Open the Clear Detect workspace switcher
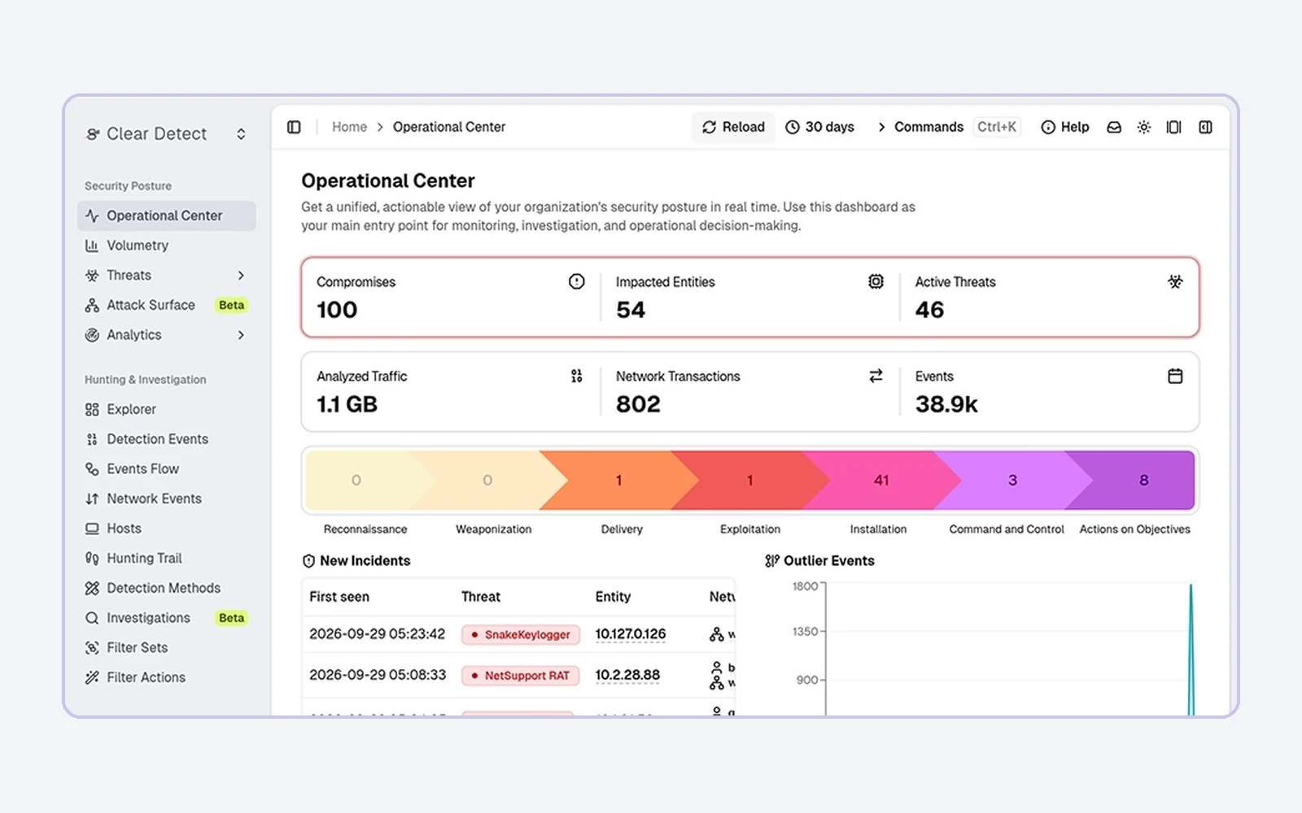Viewport: 1302px width, 813px height. pyautogui.click(x=166, y=133)
